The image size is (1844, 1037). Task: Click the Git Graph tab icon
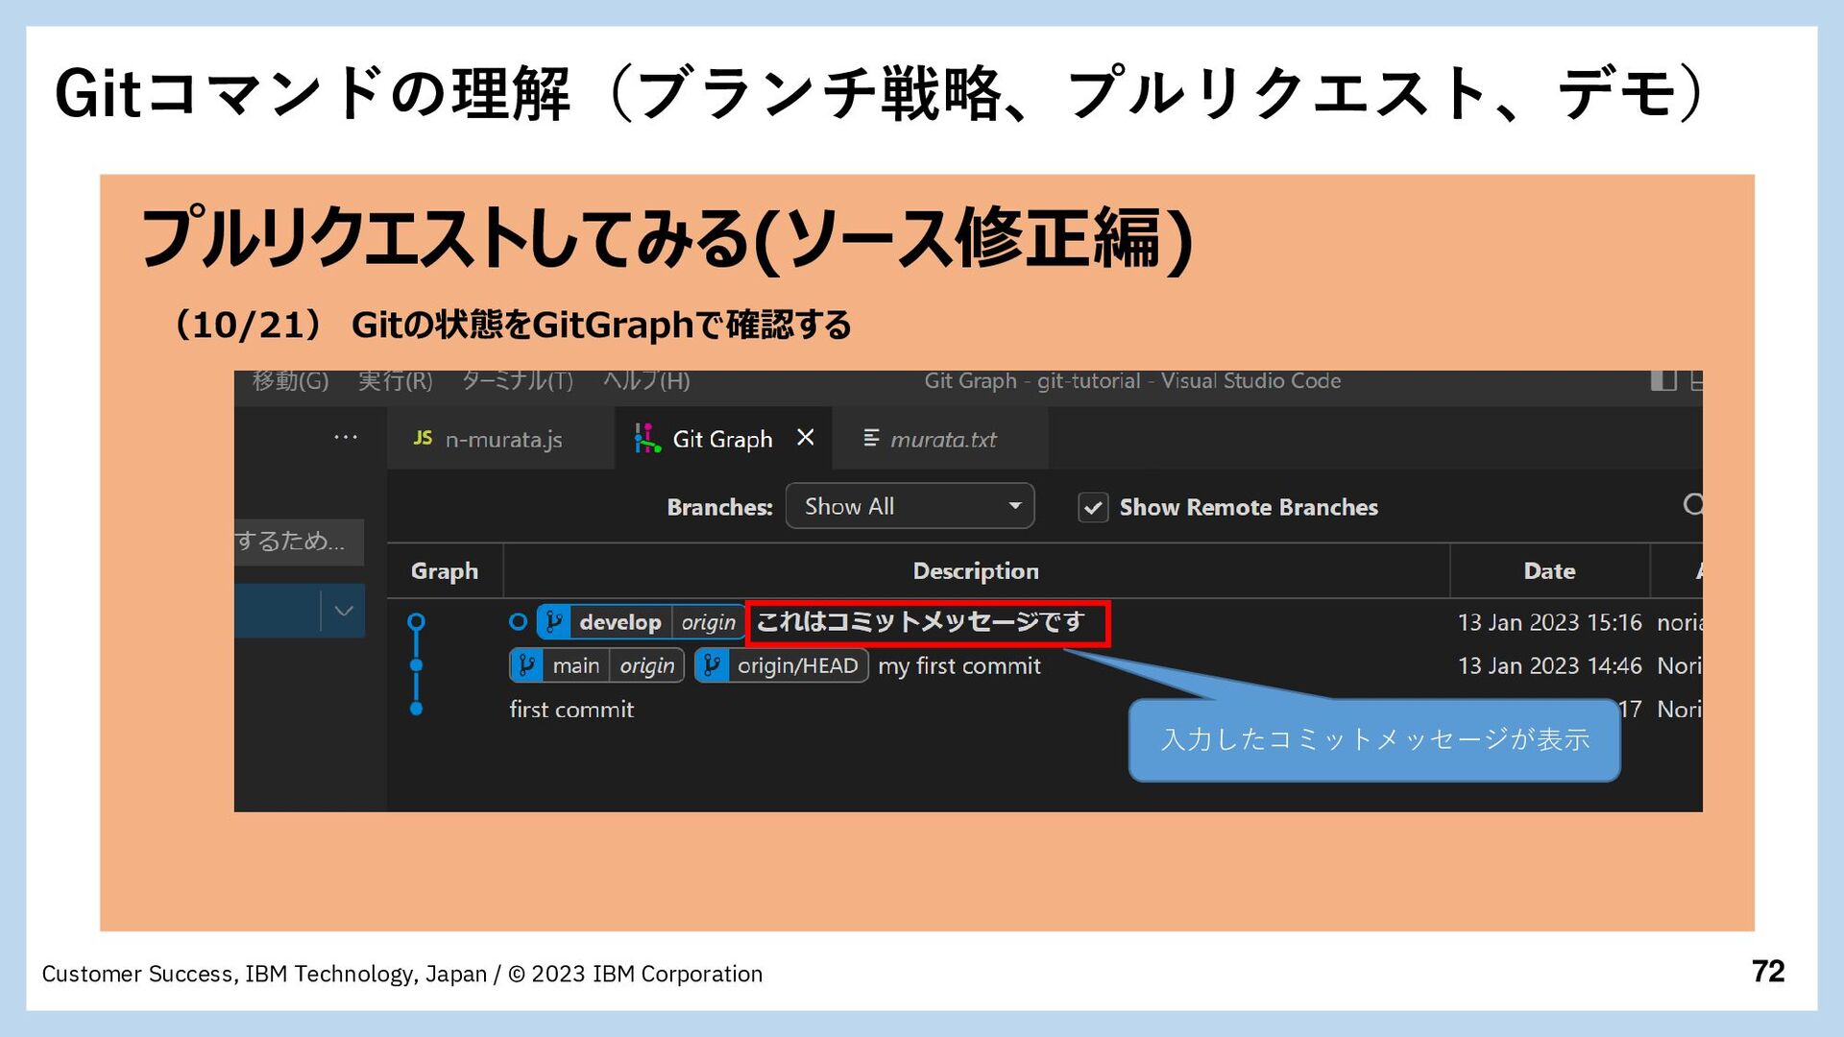coord(647,439)
